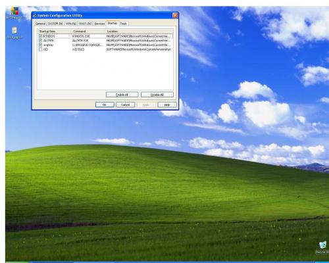Switch to the Tools tab

pos(124,24)
